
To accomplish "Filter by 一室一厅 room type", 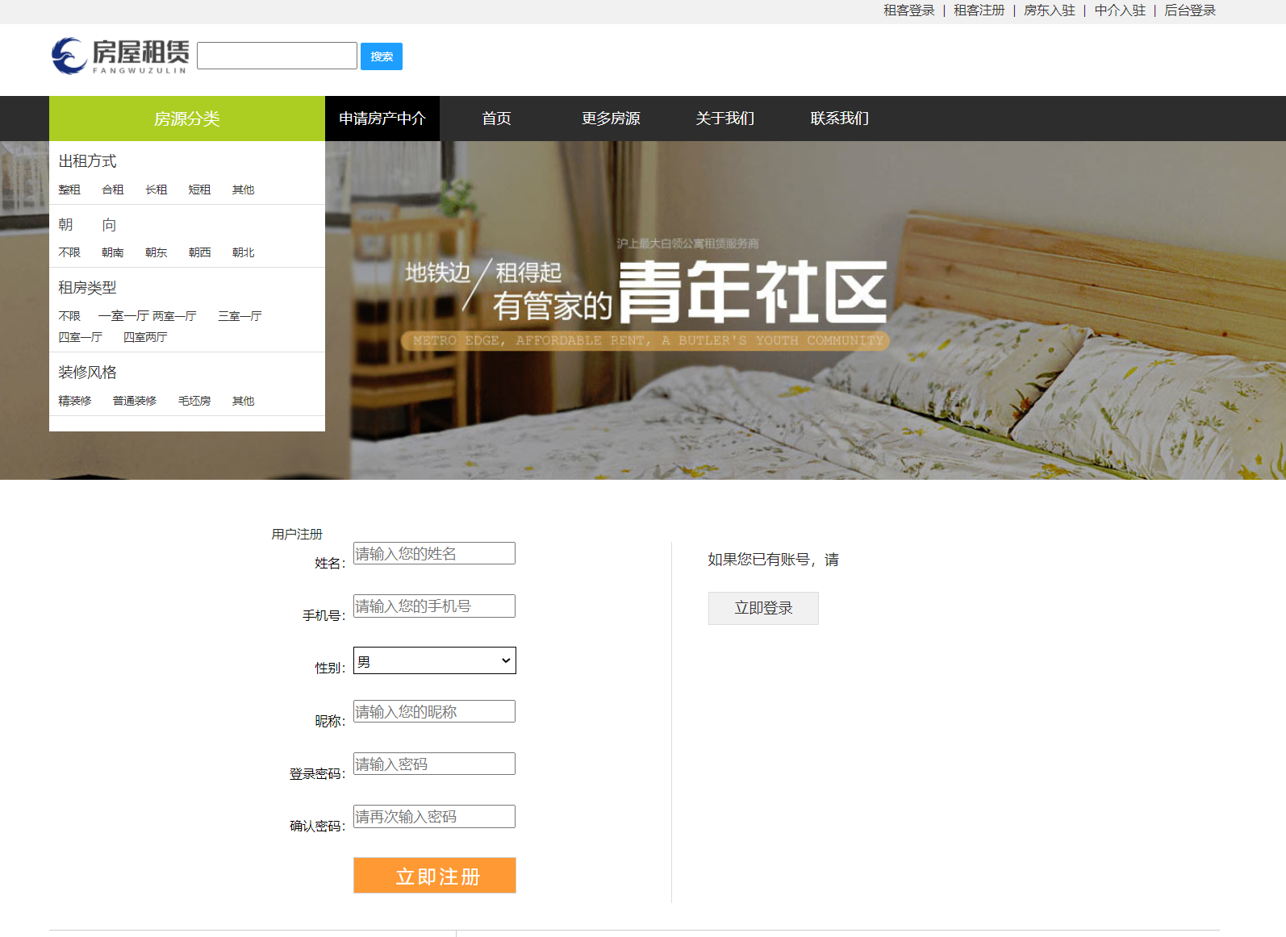I will pyautogui.click(x=123, y=316).
